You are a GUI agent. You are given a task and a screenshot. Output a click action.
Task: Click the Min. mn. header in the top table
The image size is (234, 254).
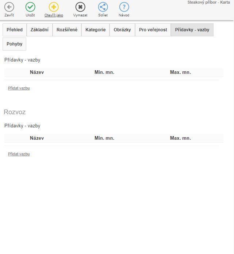tap(104, 72)
